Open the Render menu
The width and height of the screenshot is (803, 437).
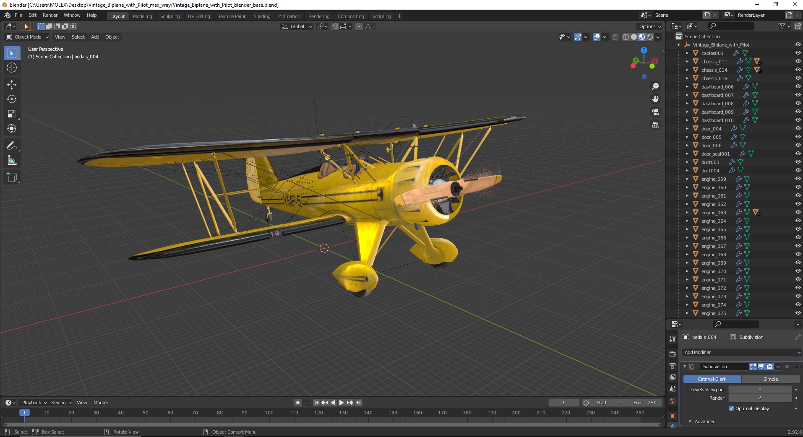tap(50, 15)
